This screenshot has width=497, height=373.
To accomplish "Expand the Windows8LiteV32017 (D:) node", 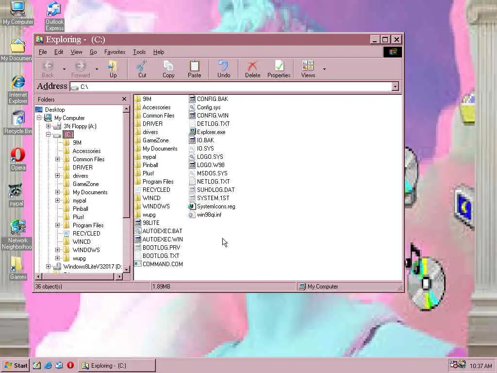I will pyautogui.click(x=48, y=267).
